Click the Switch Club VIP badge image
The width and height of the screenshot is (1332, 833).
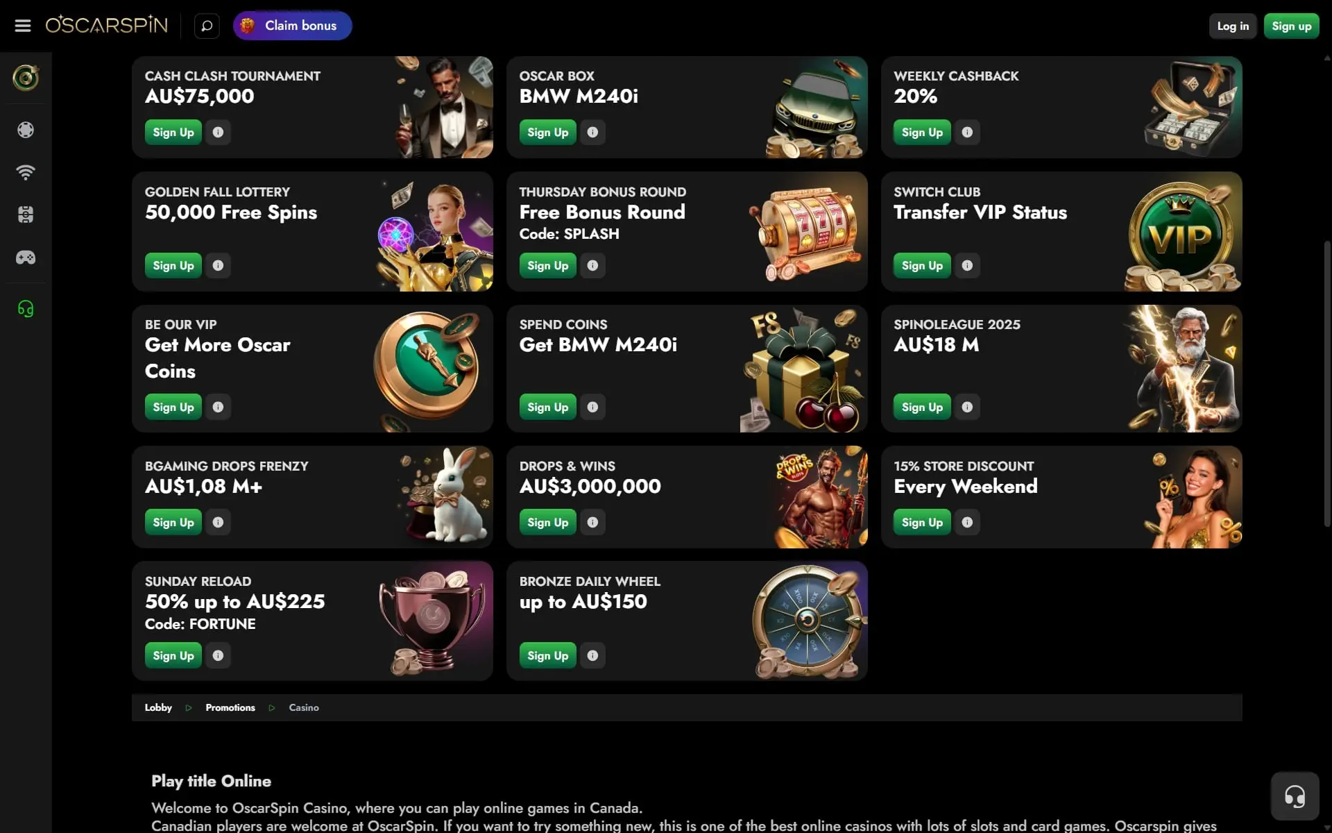coord(1181,236)
